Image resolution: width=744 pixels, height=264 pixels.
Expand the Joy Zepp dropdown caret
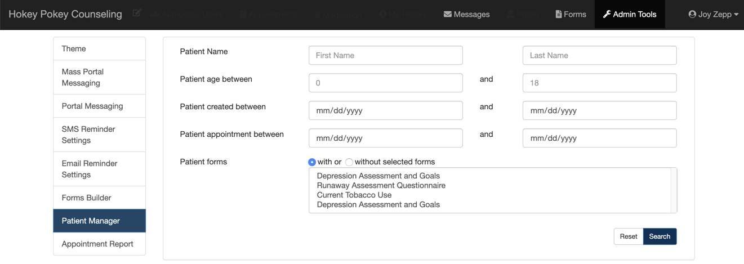click(736, 15)
